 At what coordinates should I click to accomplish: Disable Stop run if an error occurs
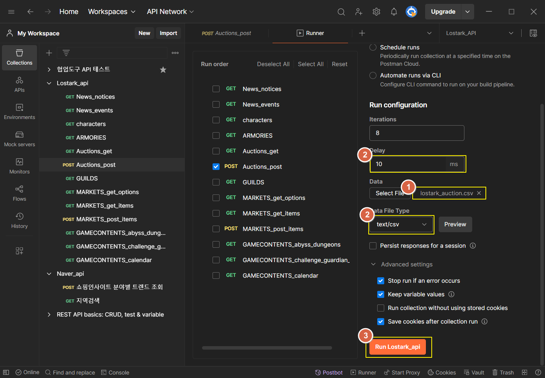point(381,281)
